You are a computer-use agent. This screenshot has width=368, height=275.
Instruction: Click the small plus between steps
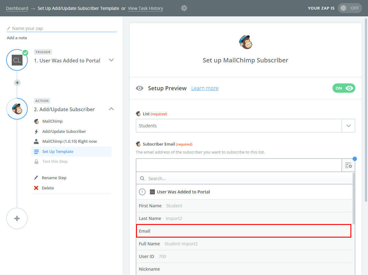(17, 83)
